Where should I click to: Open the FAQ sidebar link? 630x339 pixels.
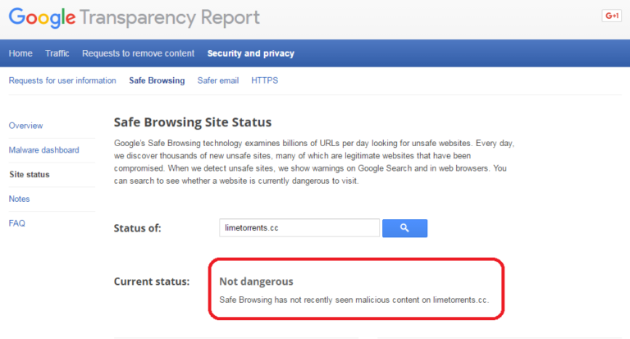click(x=17, y=223)
